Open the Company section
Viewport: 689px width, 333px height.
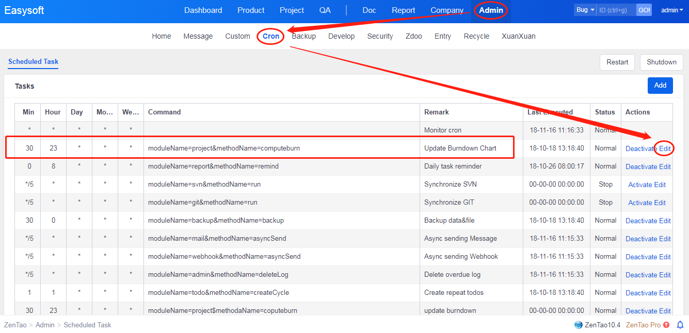point(447,10)
